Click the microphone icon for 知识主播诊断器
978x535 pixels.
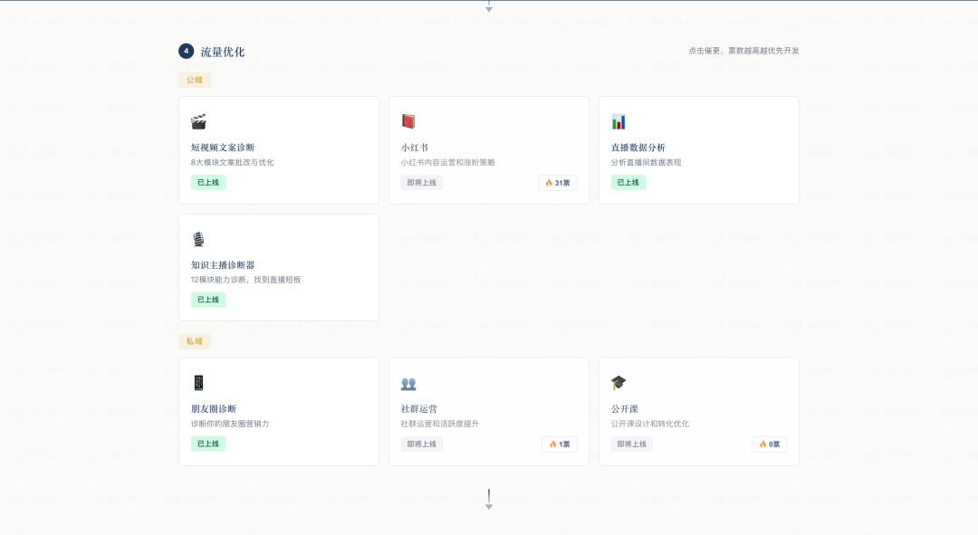click(198, 239)
